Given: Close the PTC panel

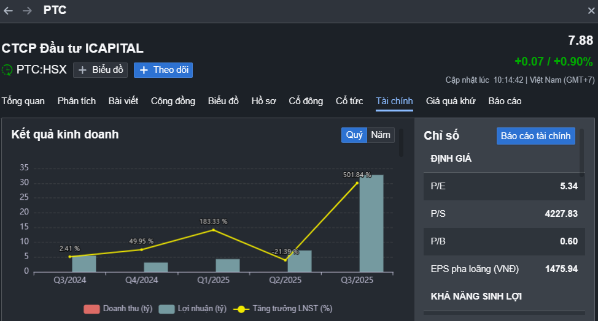Looking at the screenshot, I should [591, 10].
